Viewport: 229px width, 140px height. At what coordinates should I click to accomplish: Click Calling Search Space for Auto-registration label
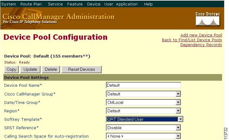click(46, 136)
